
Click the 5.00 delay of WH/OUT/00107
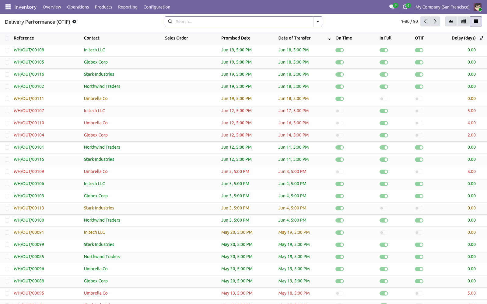(x=471, y=111)
